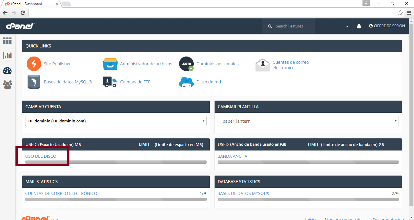This screenshot has height=220, width=414.
Task: Click the Dominios adicionales .com icon
Action: (186, 64)
